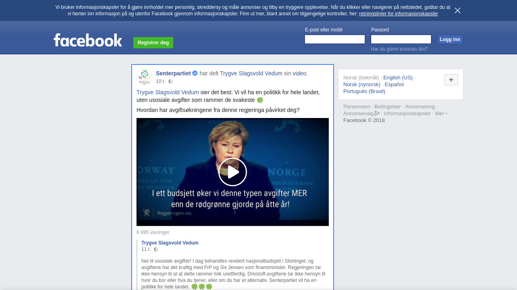Switch language to English (US)

398,78
